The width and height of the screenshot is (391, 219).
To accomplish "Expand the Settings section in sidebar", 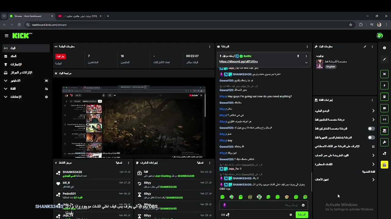I will coord(5,97).
